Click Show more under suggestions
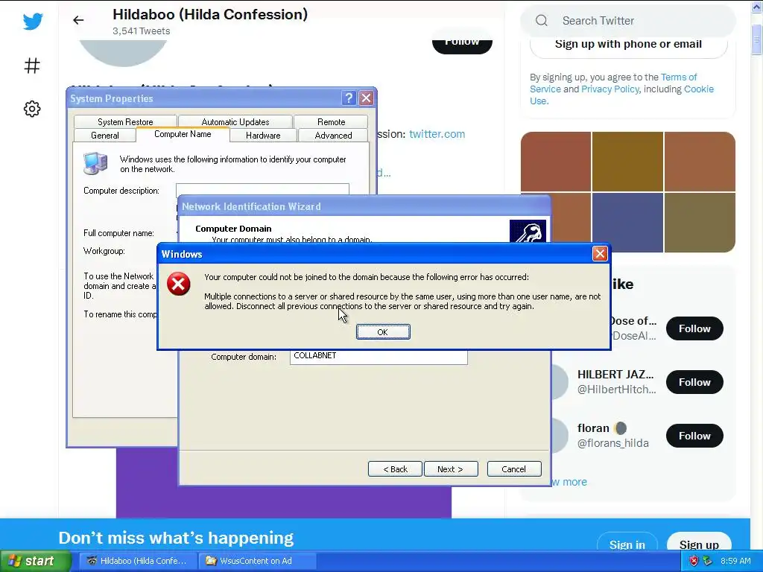 point(569,482)
